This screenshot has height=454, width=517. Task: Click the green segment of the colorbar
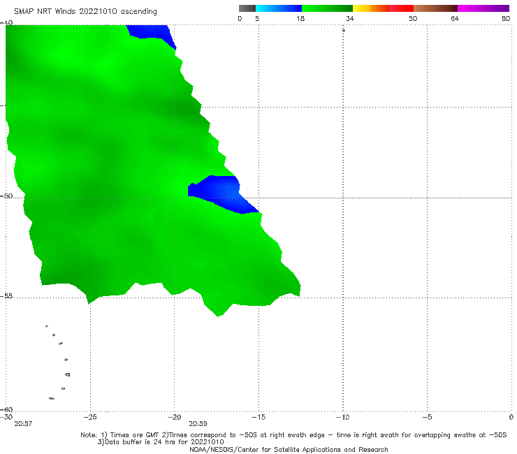coord(327,8)
